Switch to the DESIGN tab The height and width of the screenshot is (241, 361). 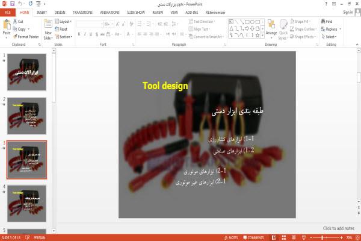point(60,13)
